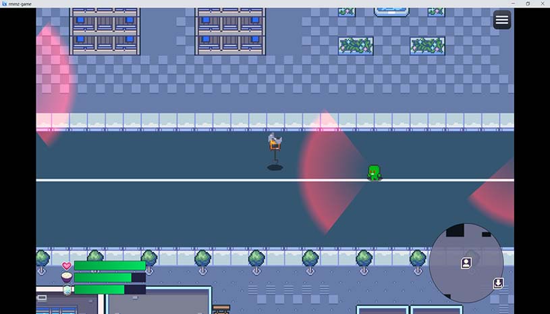Click the right bunk bed rack building
This screenshot has width=550, height=314.
[x=230, y=31]
